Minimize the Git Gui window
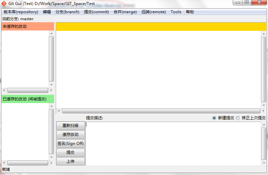 [237, 3]
